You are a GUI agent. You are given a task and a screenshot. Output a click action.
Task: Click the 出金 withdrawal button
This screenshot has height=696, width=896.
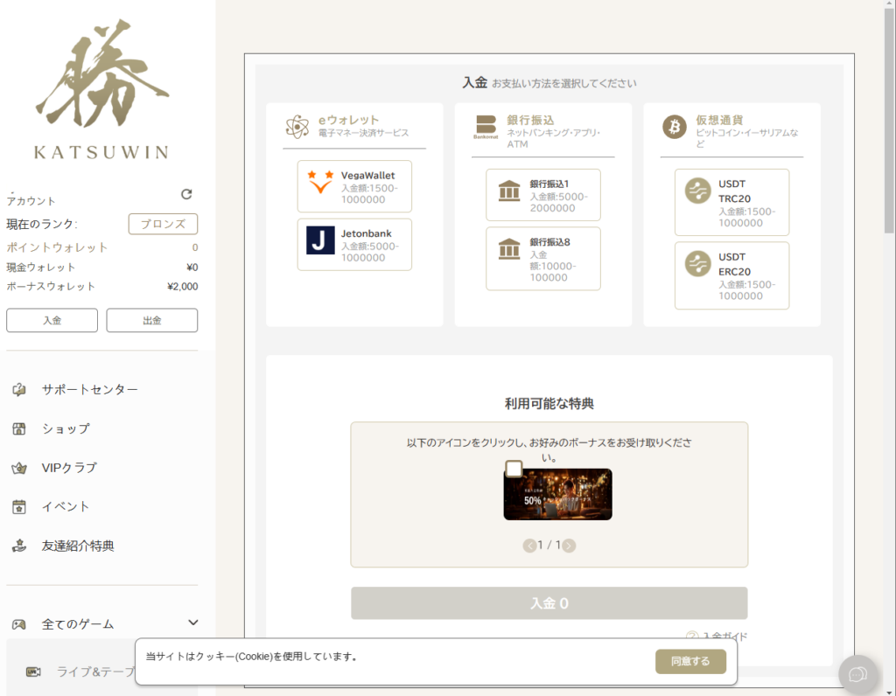coord(152,320)
